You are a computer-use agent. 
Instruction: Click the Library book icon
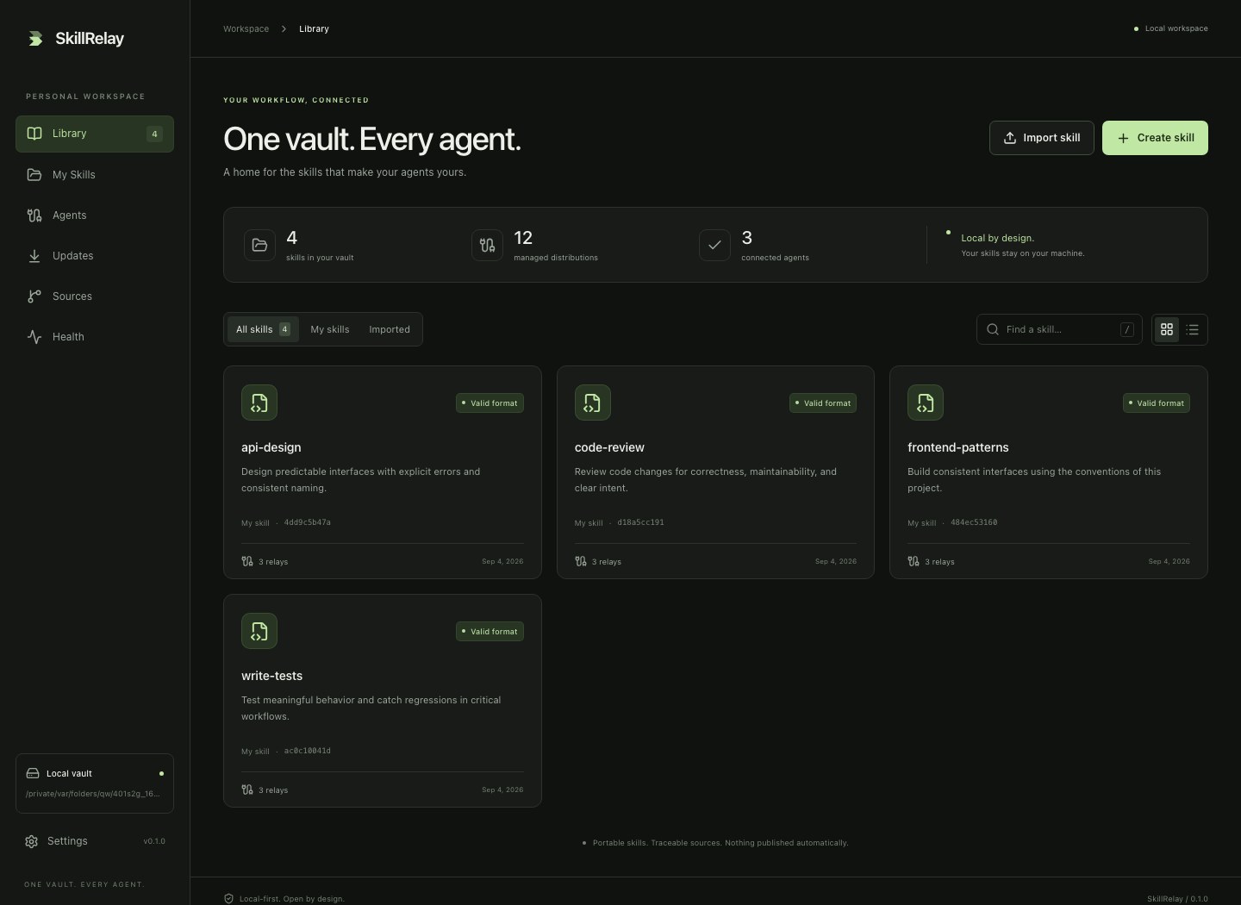click(x=34, y=134)
